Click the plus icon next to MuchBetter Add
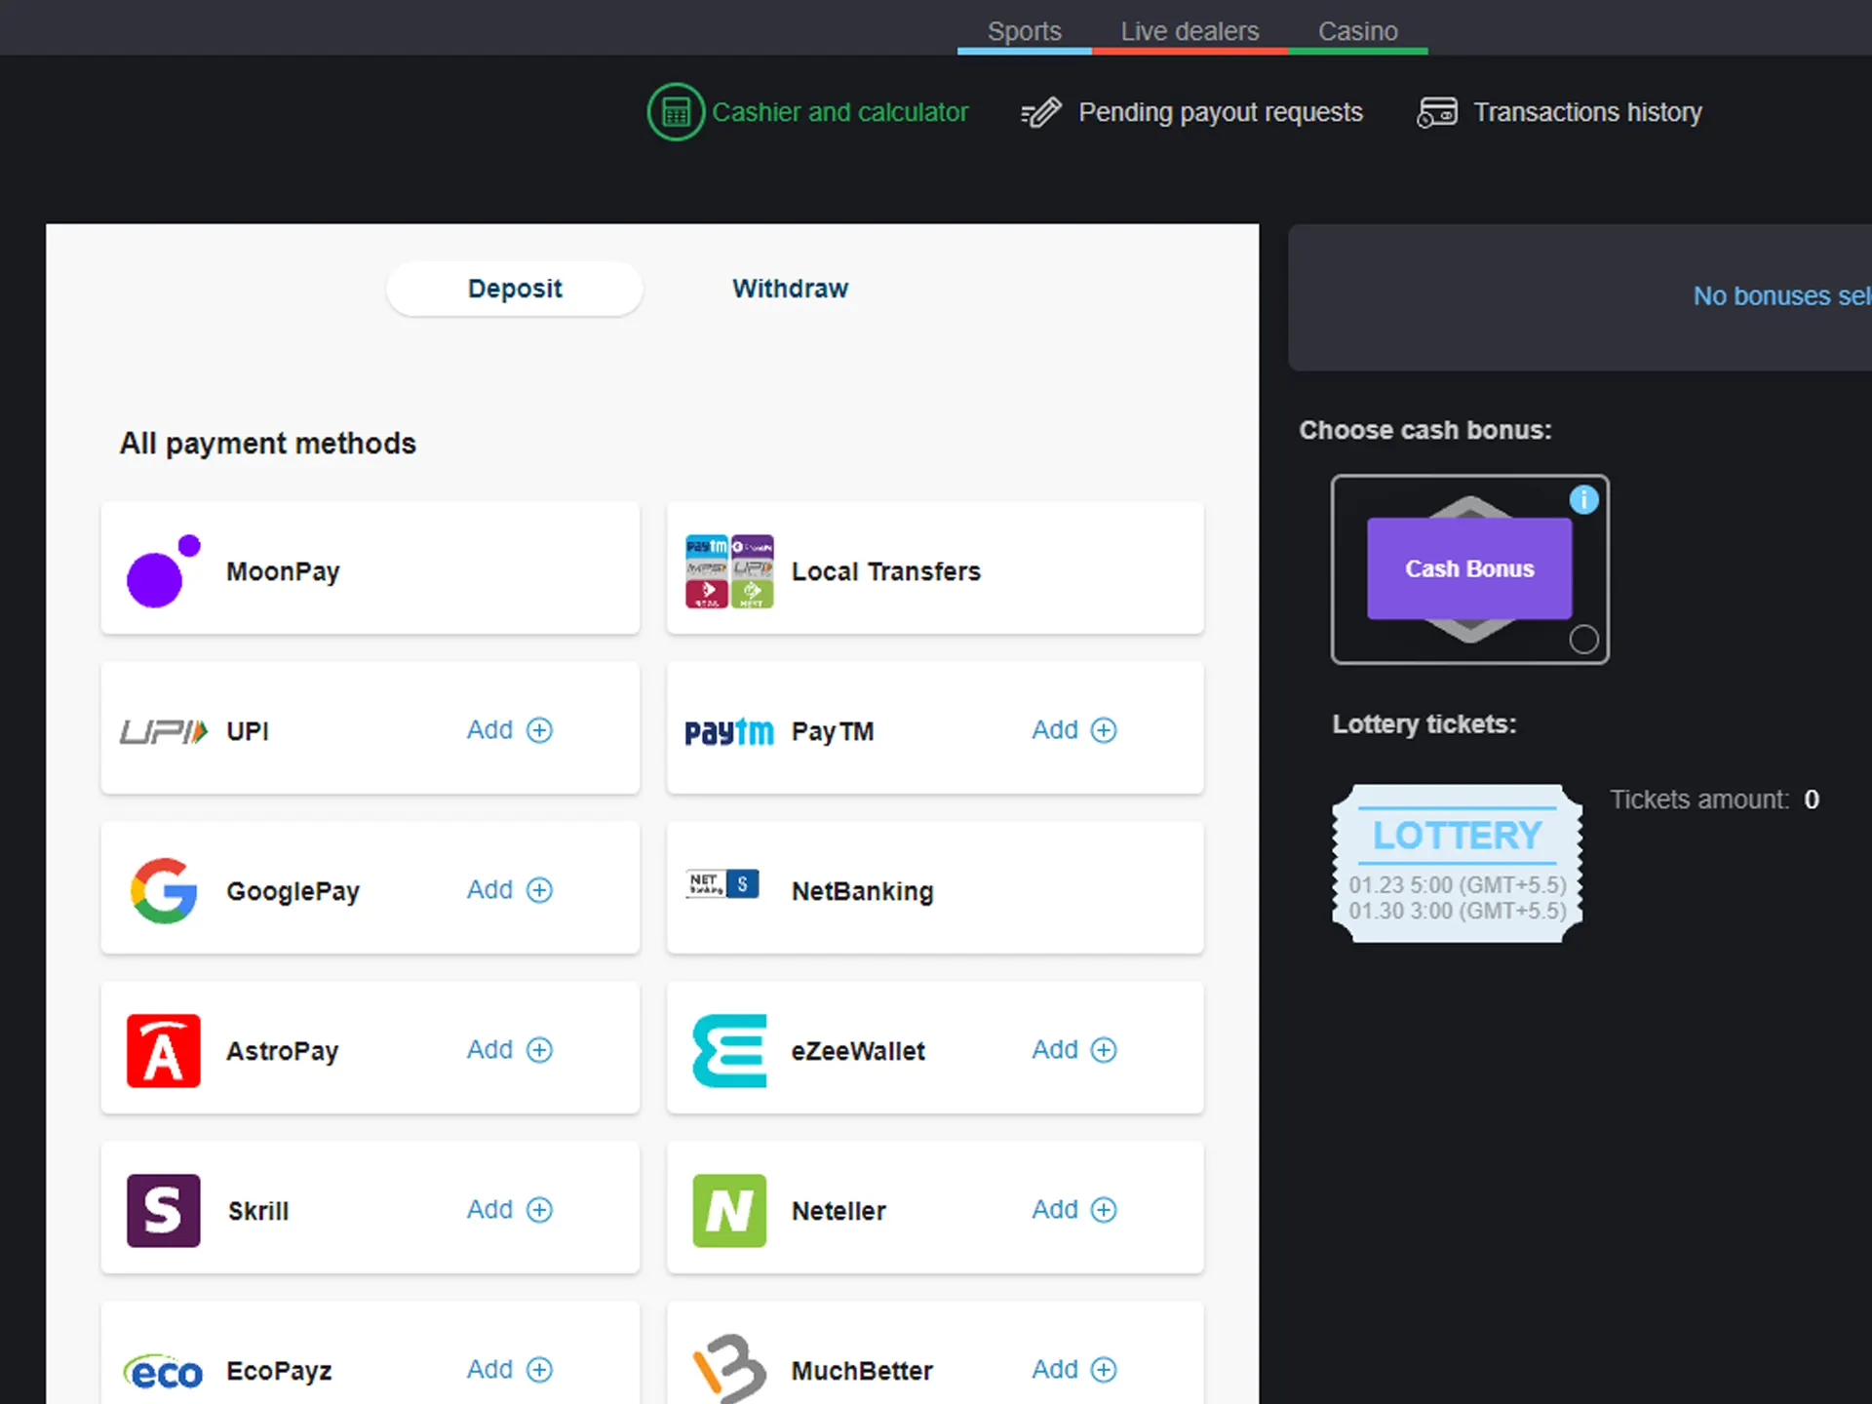Image resolution: width=1872 pixels, height=1404 pixels. tap(1104, 1370)
